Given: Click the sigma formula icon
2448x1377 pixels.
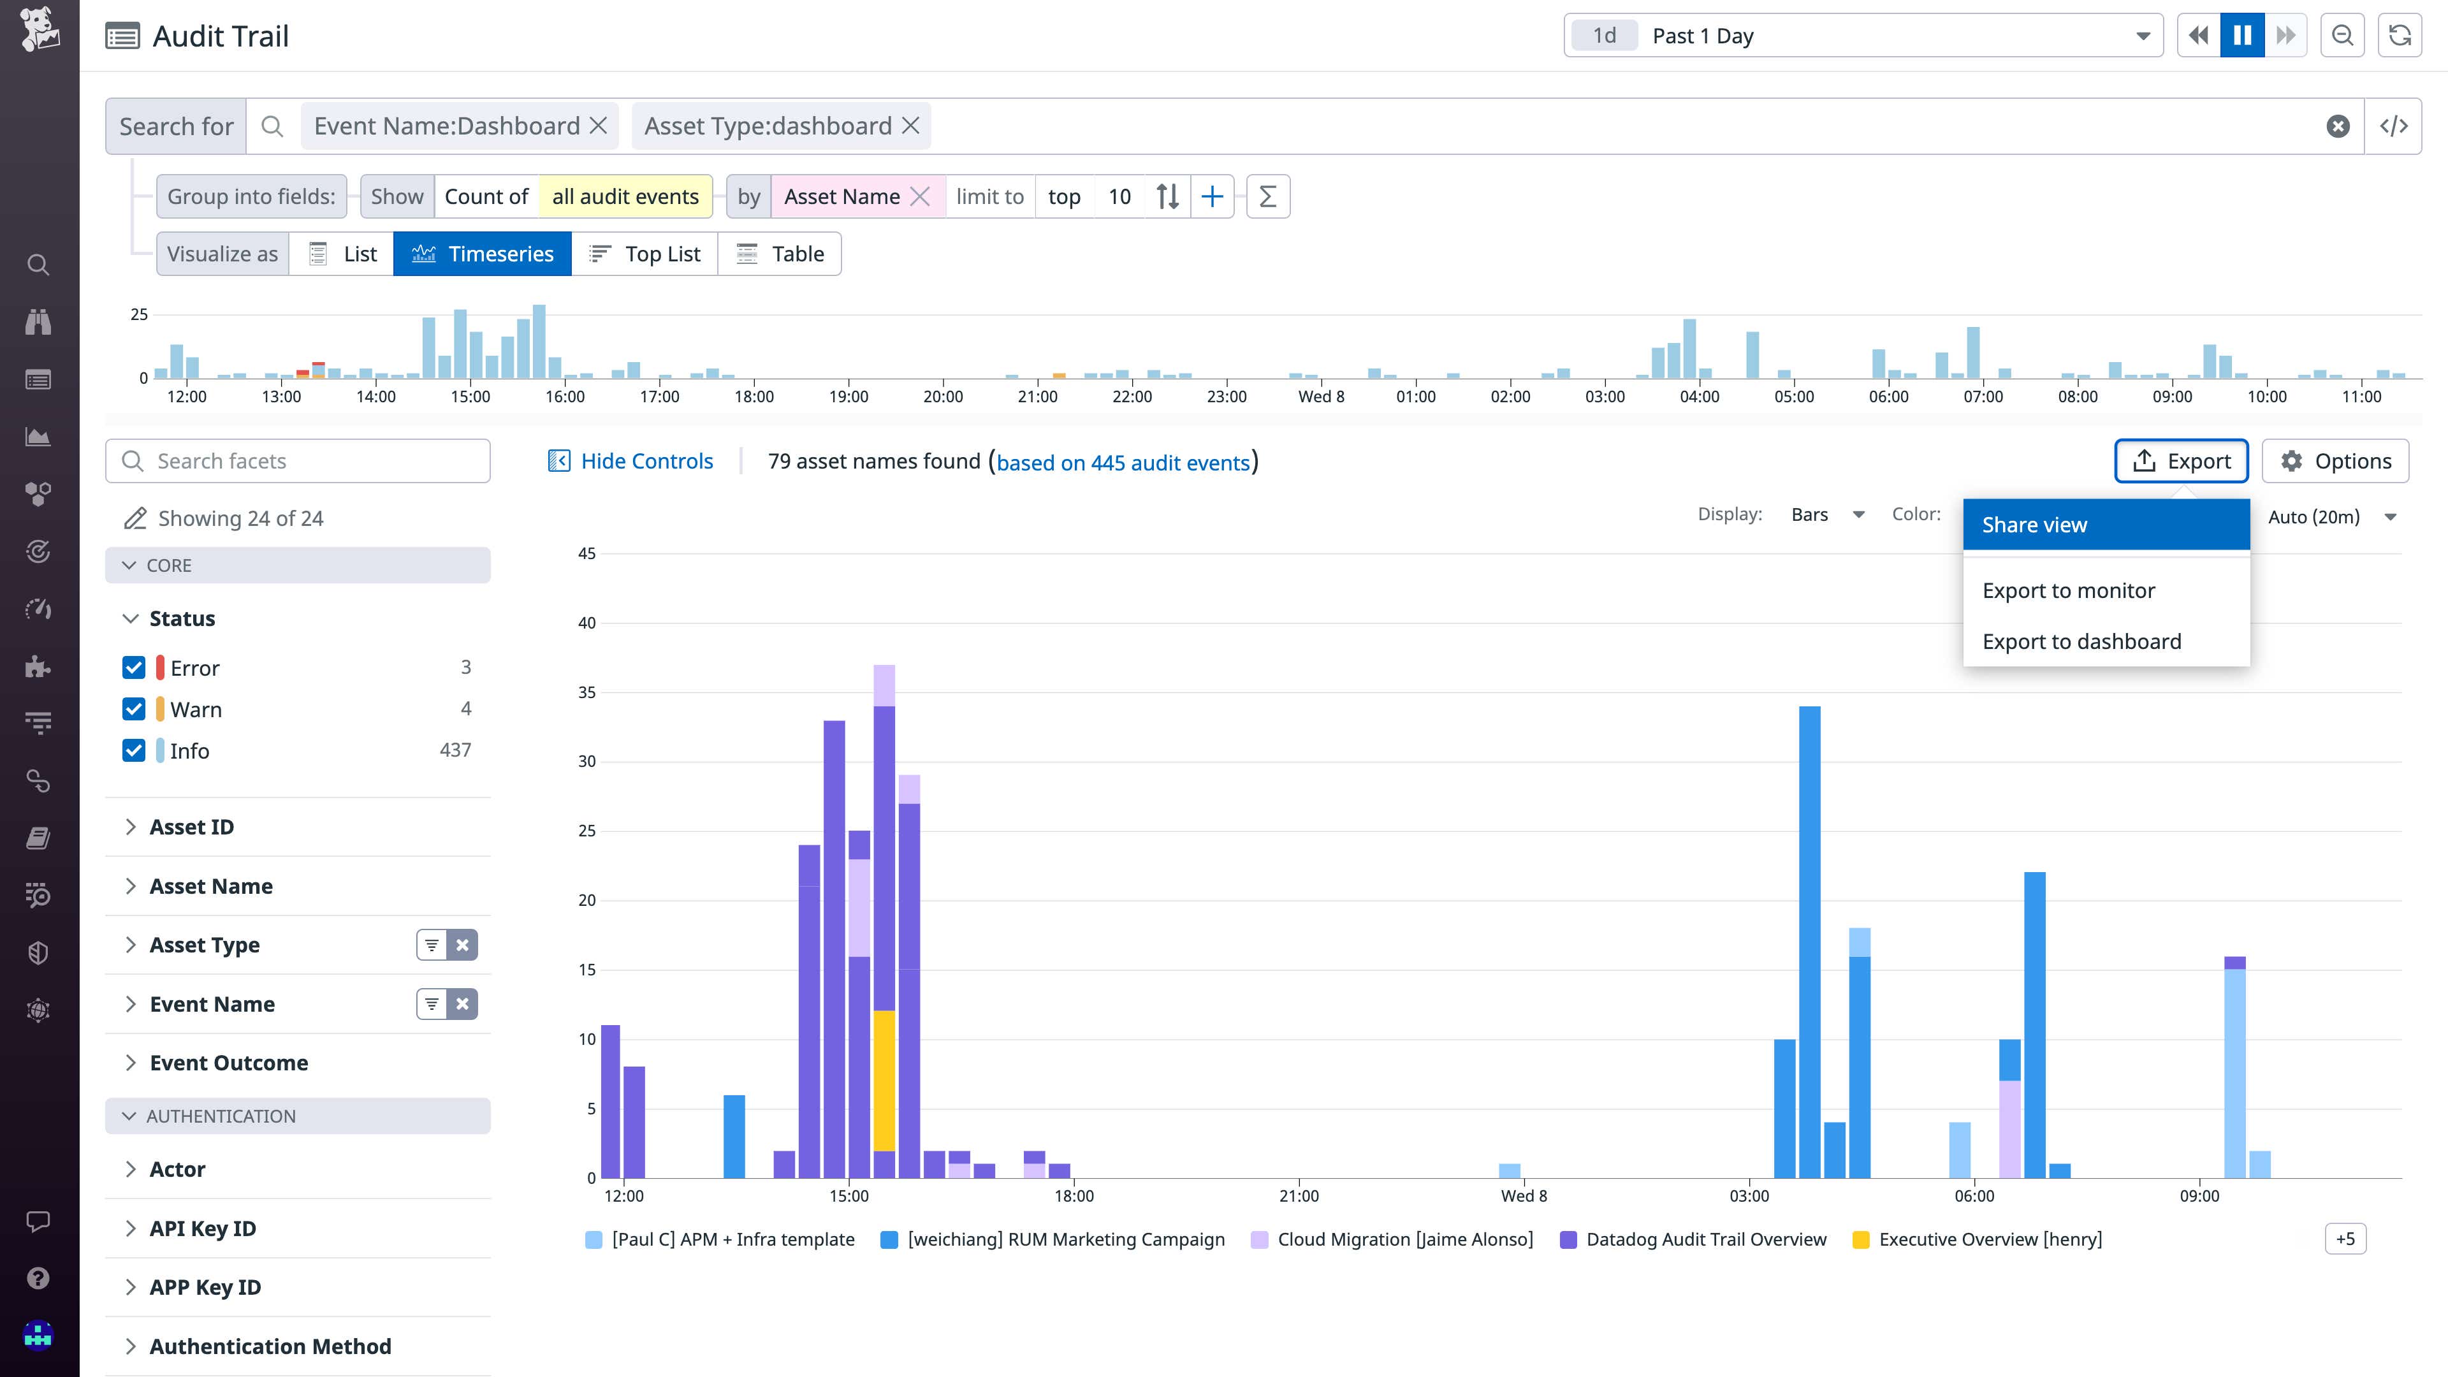Looking at the screenshot, I should pyautogui.click(x=1267, y=197).
